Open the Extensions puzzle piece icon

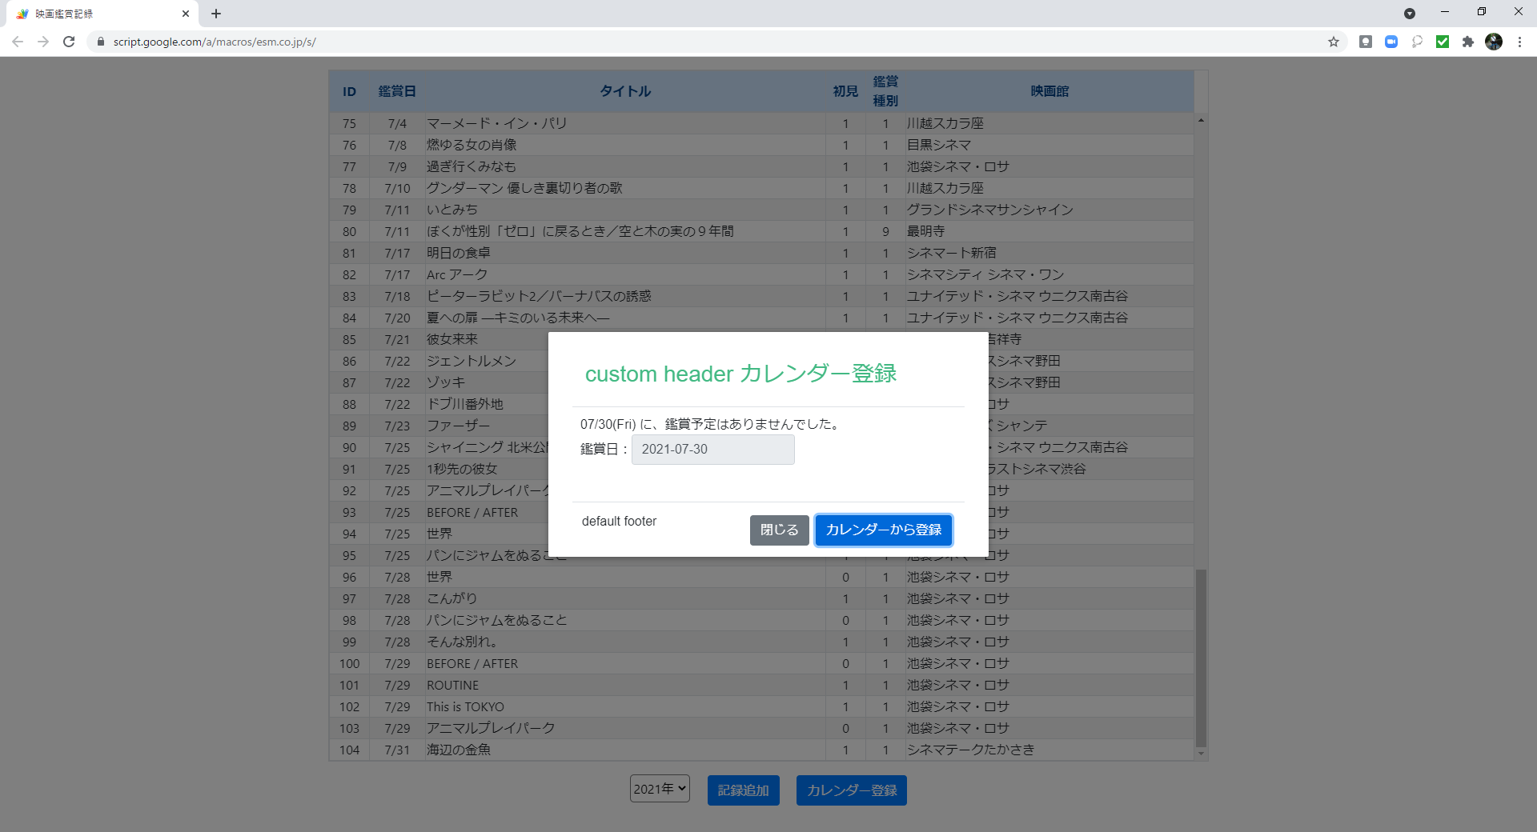1468,42
